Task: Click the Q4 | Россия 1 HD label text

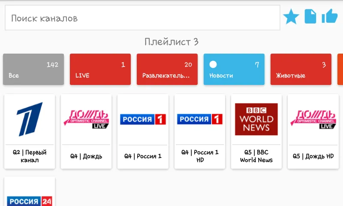Action: click(x=200, y=156)
